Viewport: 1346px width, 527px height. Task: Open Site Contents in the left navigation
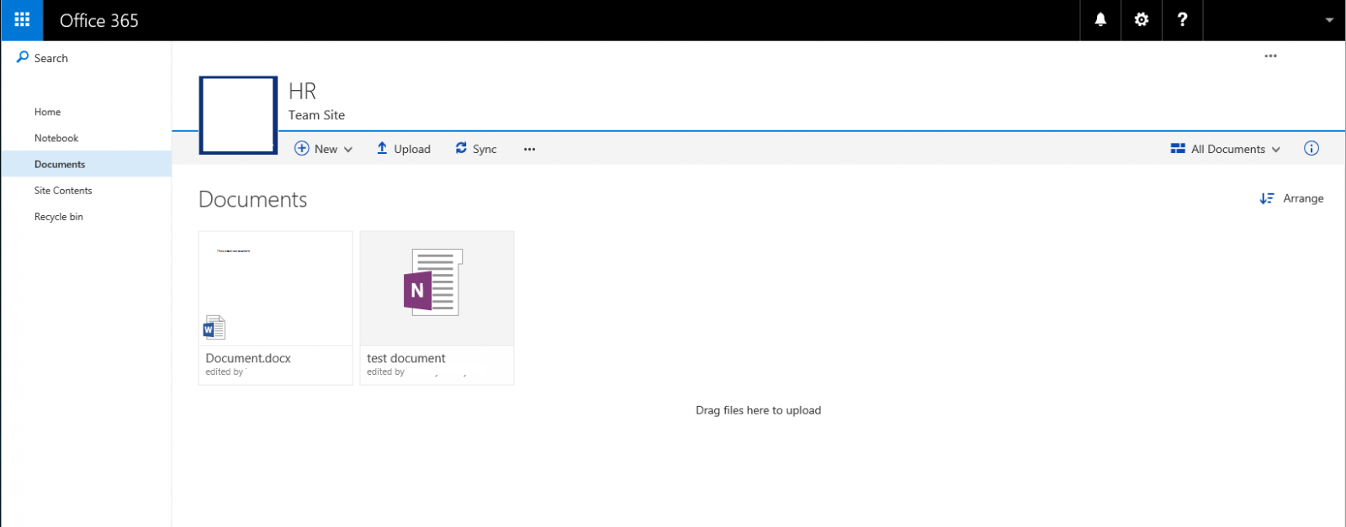(63, 190)
